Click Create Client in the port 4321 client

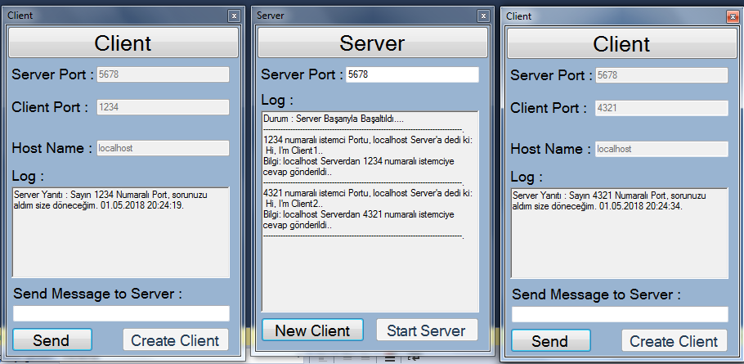pyautogui.click(x=674, y=341)
